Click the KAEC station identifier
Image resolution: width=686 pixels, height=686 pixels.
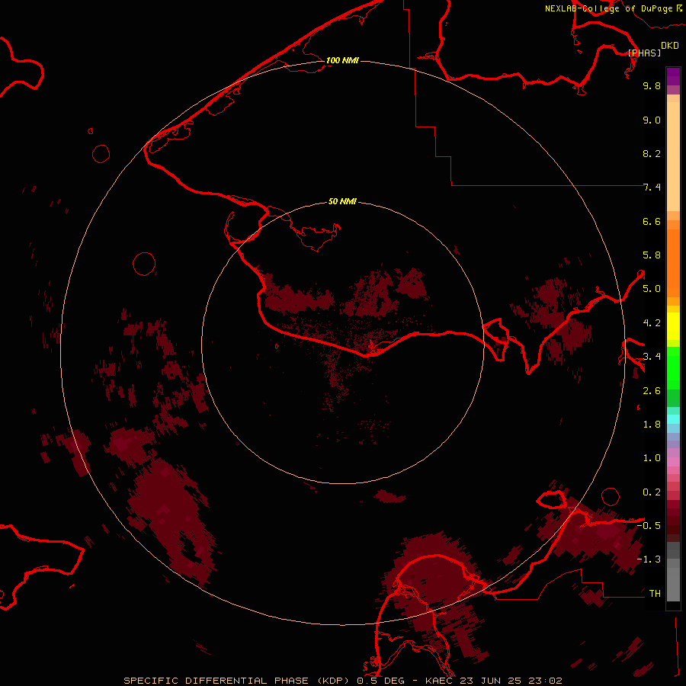tap(438, 681)
